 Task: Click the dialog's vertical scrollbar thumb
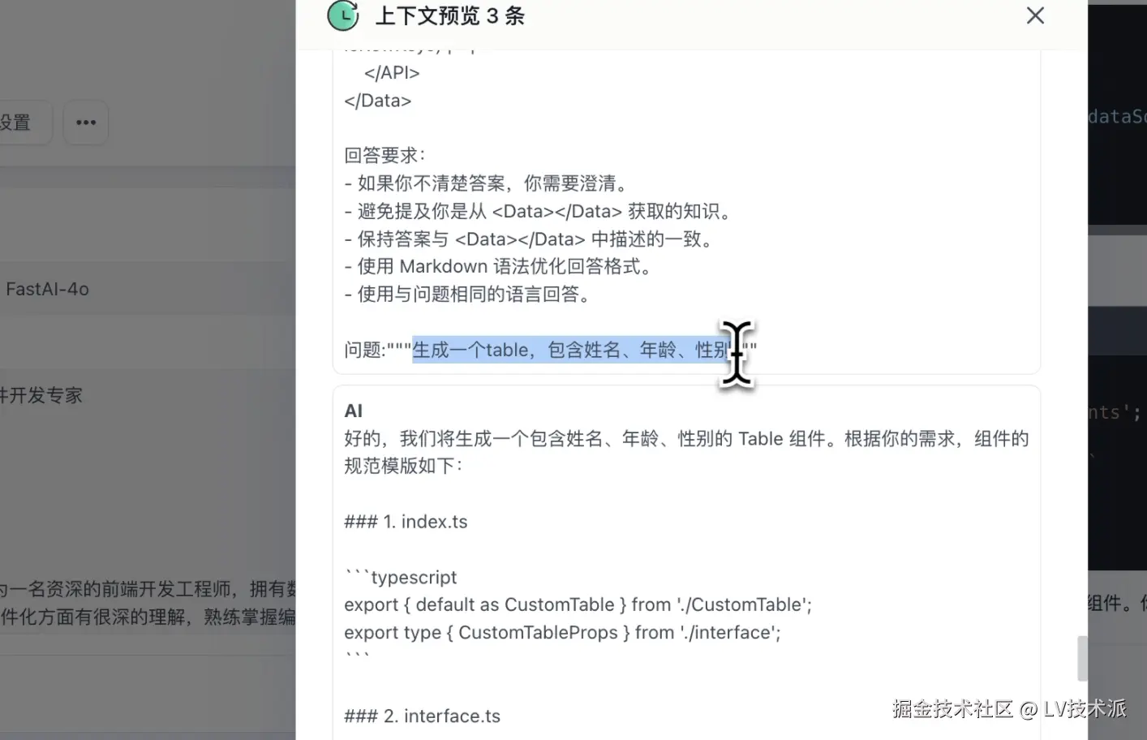(1082, 658)
